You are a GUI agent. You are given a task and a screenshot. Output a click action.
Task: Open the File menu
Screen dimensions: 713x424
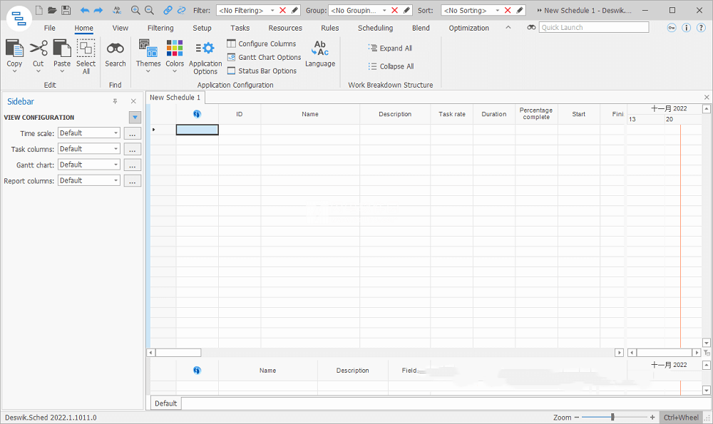[50, 28]
